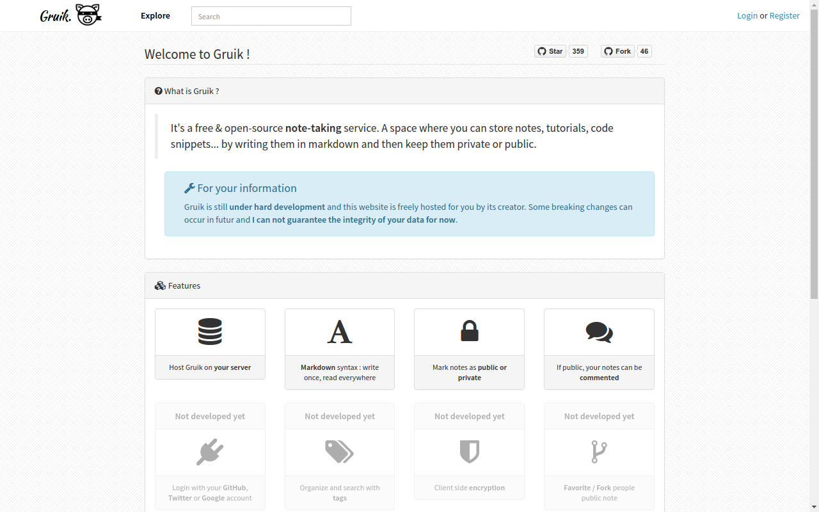Click the GitHub Star button

[550, 51]
